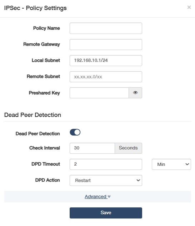Screen dimensions: 195x226
Task: Click the double-chevron icon beside Advanced
Action: click(109, 196)
